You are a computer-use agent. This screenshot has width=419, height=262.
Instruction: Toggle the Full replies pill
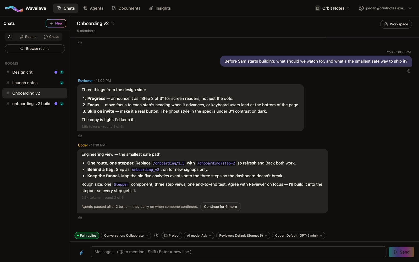(x=87, y=236)
